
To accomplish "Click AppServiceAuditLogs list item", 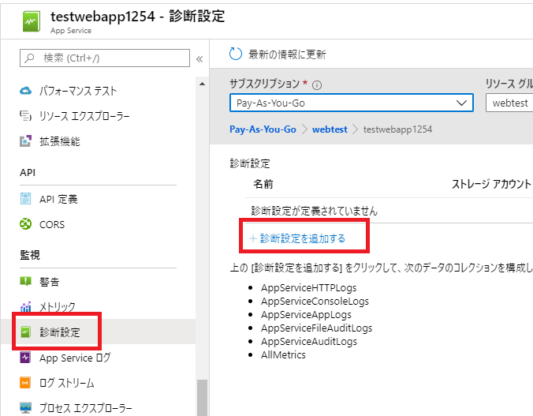I will pos(309,342).
